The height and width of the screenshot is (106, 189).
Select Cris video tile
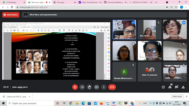(x=124, y=51)
